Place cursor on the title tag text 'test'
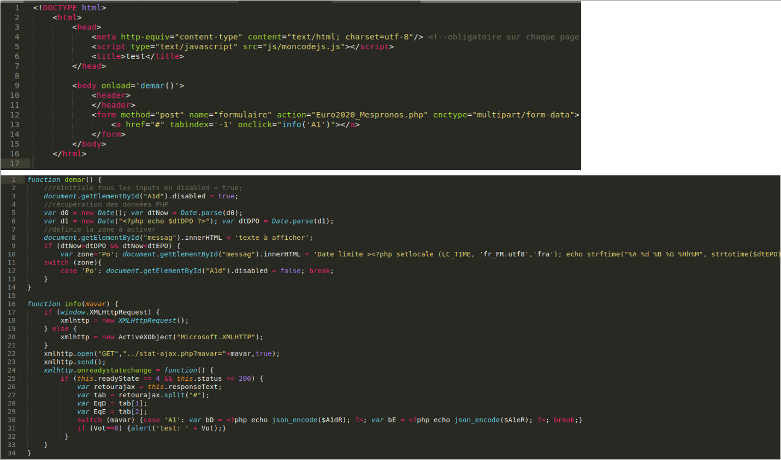This screenshot has width=781, height=460. click(135, 56)
